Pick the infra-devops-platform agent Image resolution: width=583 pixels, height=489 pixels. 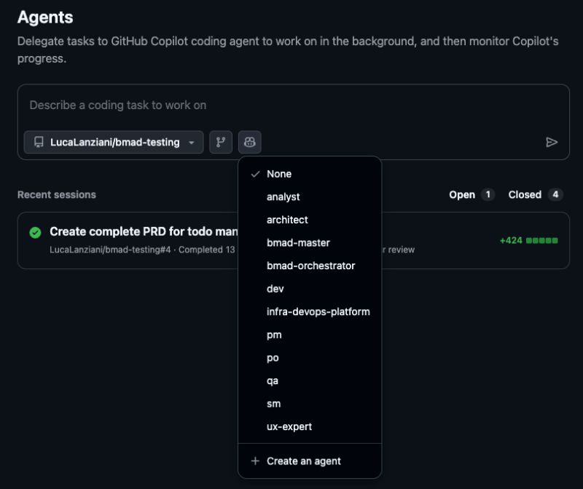(318, 311)
